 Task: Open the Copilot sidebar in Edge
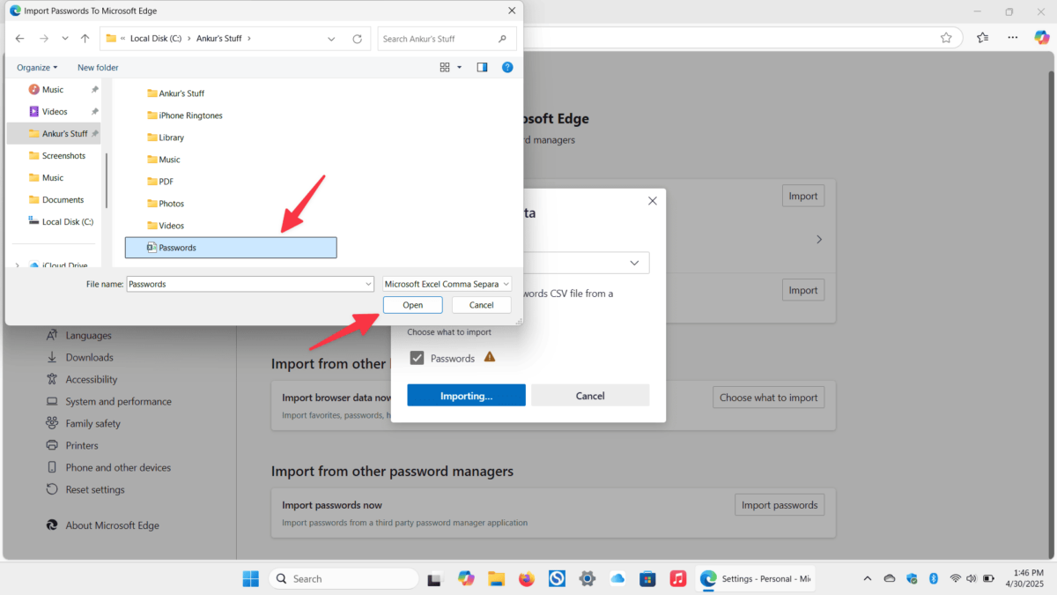tap(1042, 37)
